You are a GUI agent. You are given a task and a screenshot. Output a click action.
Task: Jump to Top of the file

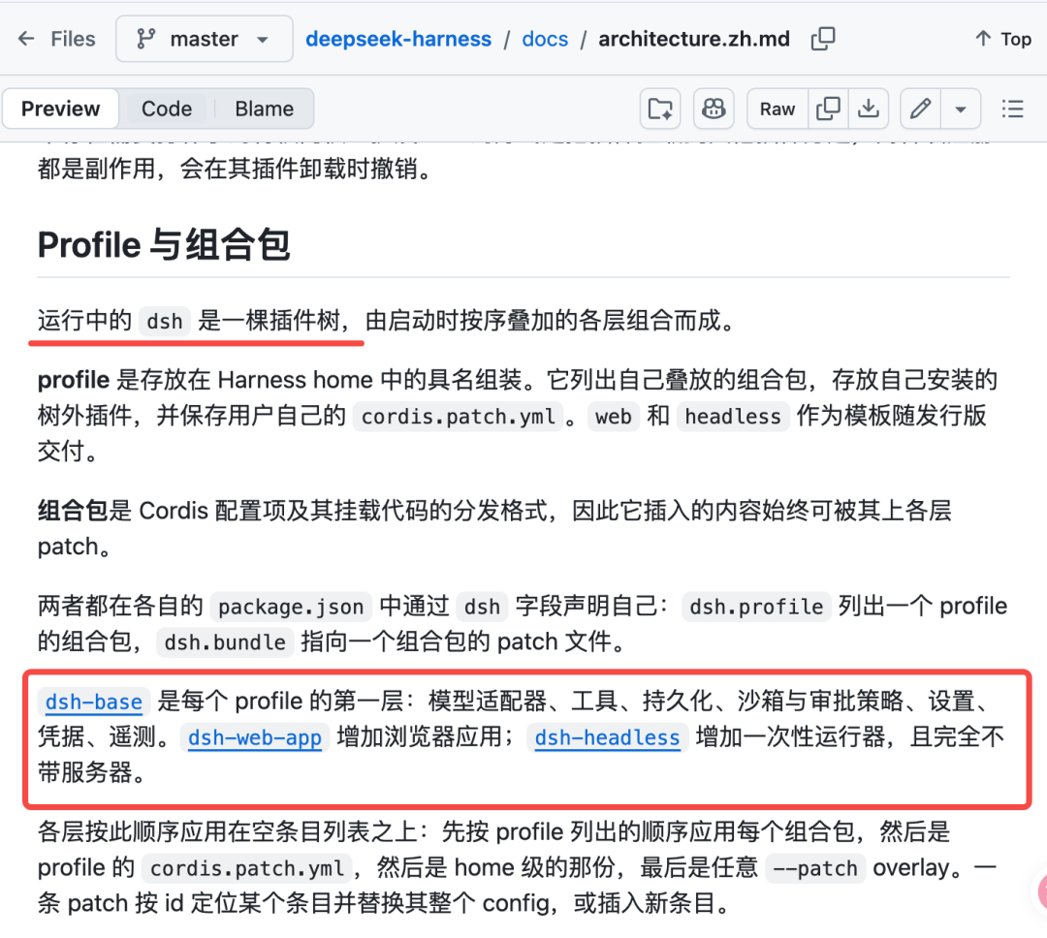coord(1003,39)
